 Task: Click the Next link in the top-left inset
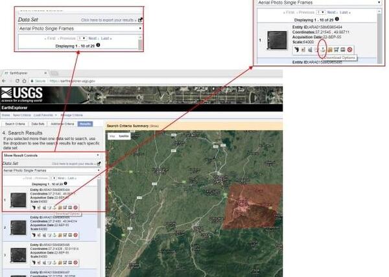(93, 38)
